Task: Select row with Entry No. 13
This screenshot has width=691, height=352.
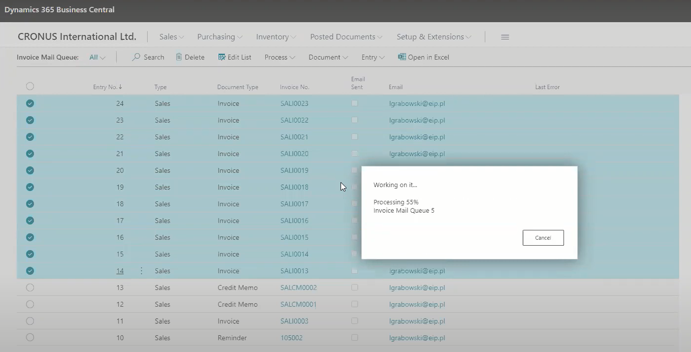Action: click(x=30, y=288)
